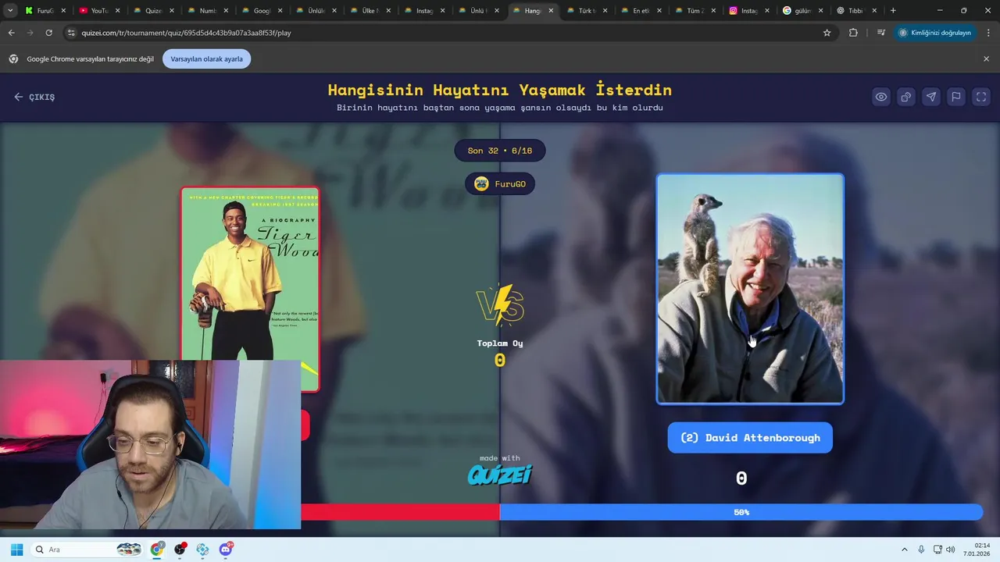Viewport: 1000px width, 562px height.
Task: Click the network icon in system tray
Action: tap(937, 550)
